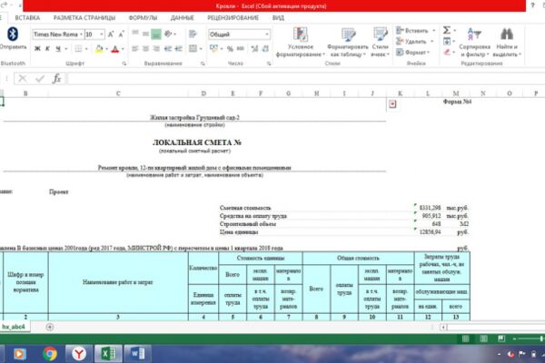Expand font color dropdown arrow

point(123,49)
